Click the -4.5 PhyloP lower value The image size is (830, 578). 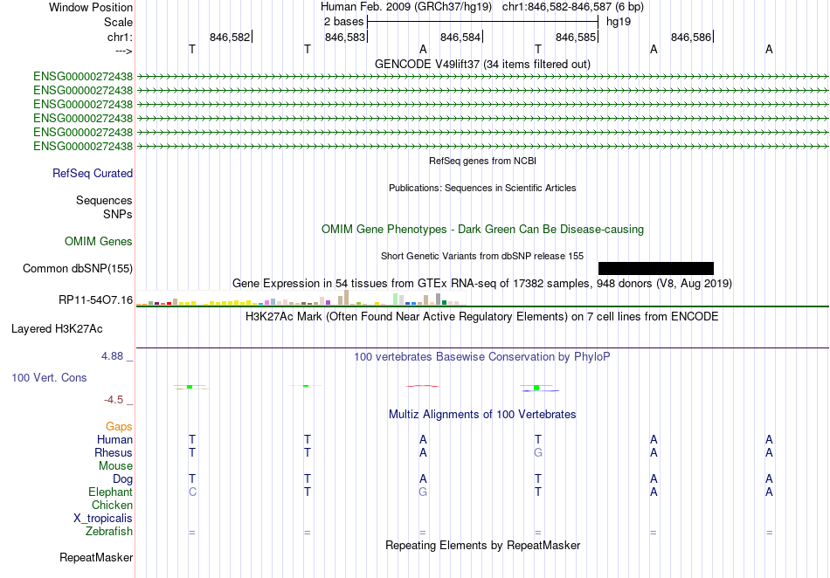(x=114, y=400)
